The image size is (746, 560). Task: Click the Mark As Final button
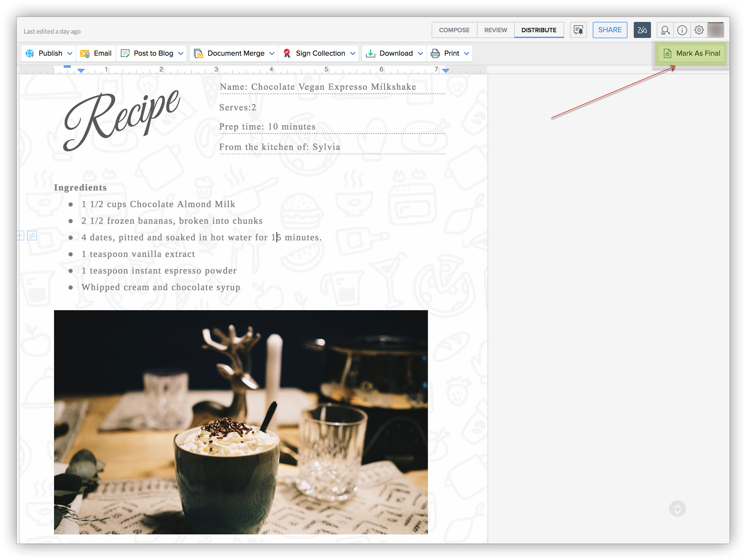point(691,54)
